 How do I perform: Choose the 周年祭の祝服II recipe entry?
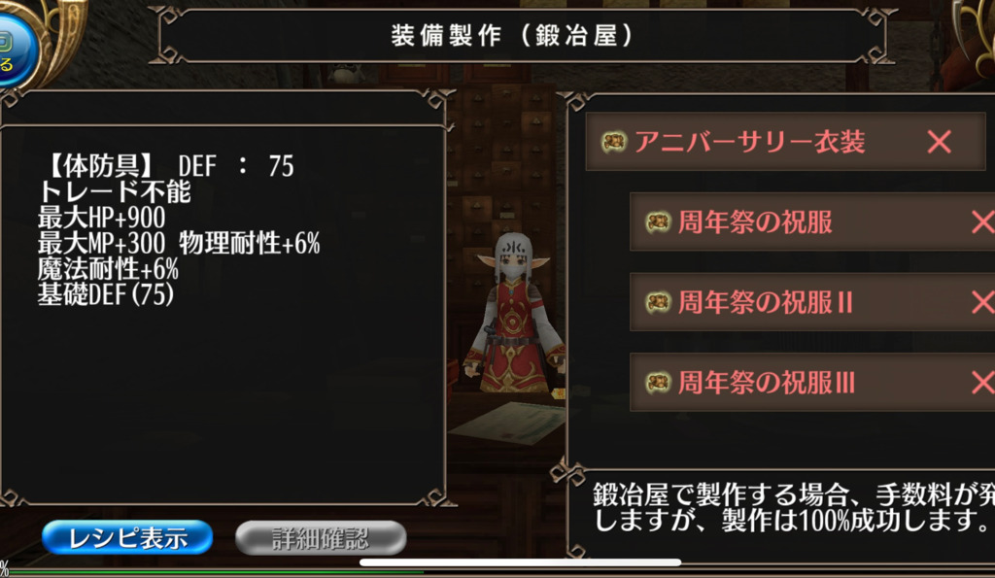(x=812, y=302)
